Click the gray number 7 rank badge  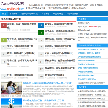(41, 47)
